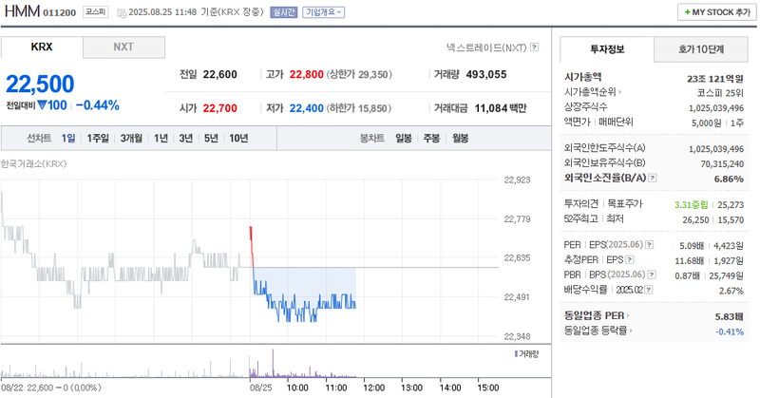Viewport: 760px width, 398px height.
Task: Click the arrow next to 시가총액순위
Action: pyautogui.click(x=620, y=92)
